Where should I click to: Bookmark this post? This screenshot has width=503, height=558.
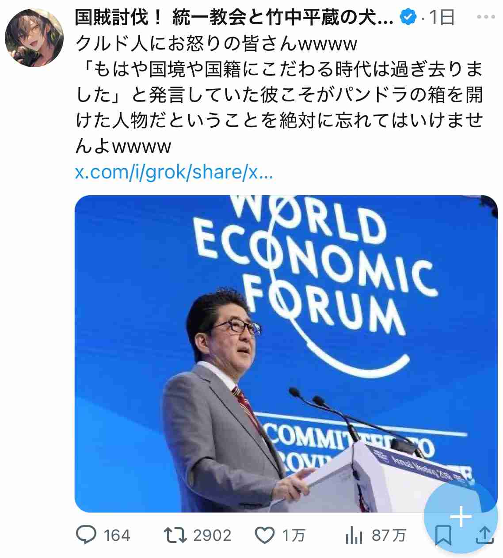click(443, 535)
